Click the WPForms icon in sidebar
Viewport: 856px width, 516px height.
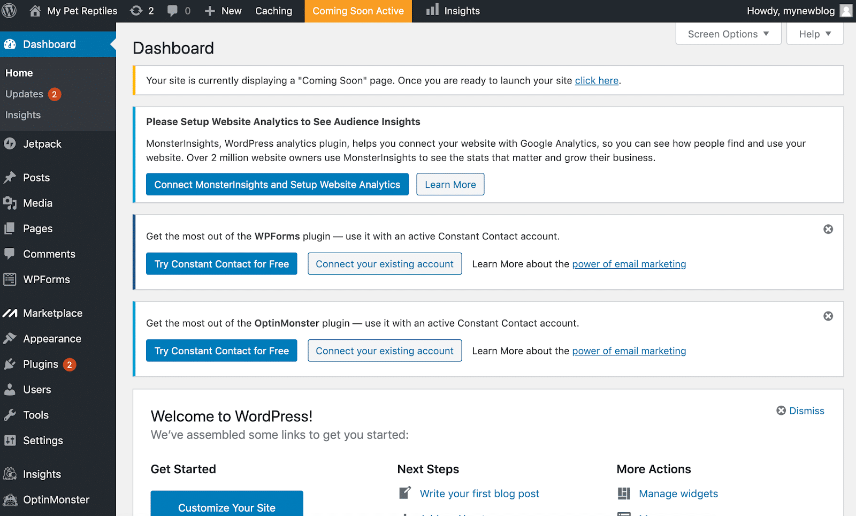(10, 279)
